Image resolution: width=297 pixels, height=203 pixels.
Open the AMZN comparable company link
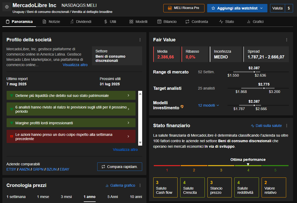pos(24,169)
